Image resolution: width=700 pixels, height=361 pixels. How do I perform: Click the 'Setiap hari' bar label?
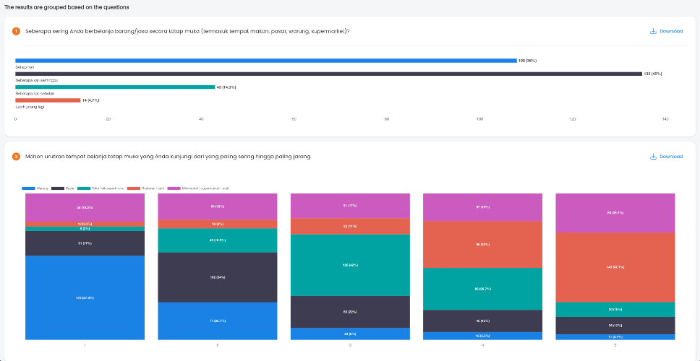pos(25,67)
